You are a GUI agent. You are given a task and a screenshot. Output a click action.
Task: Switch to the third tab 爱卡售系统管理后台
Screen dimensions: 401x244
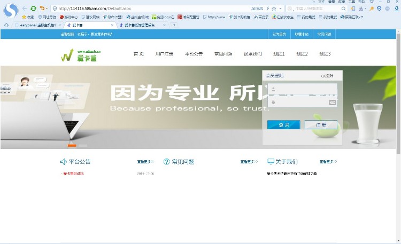point(140,25)
